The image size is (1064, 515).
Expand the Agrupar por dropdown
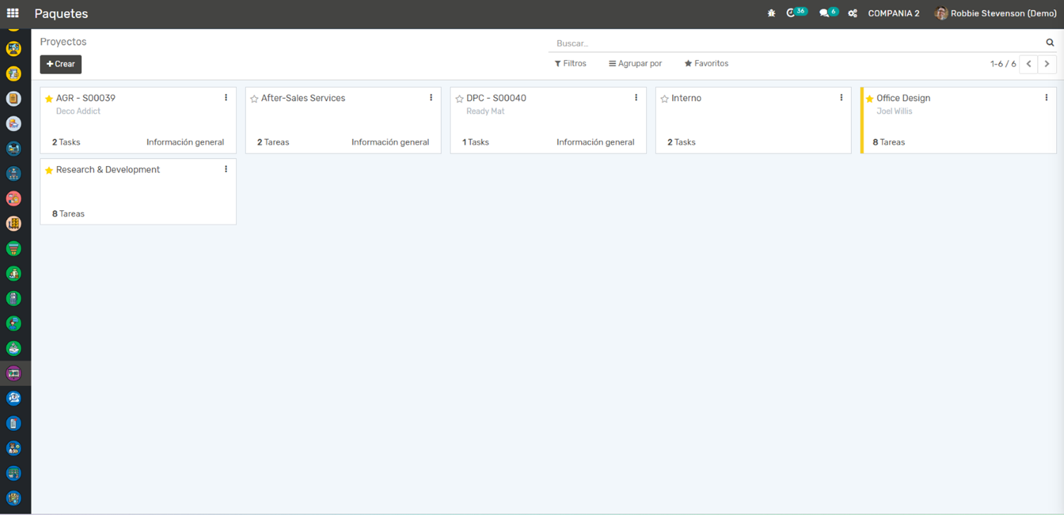(635, 64)
